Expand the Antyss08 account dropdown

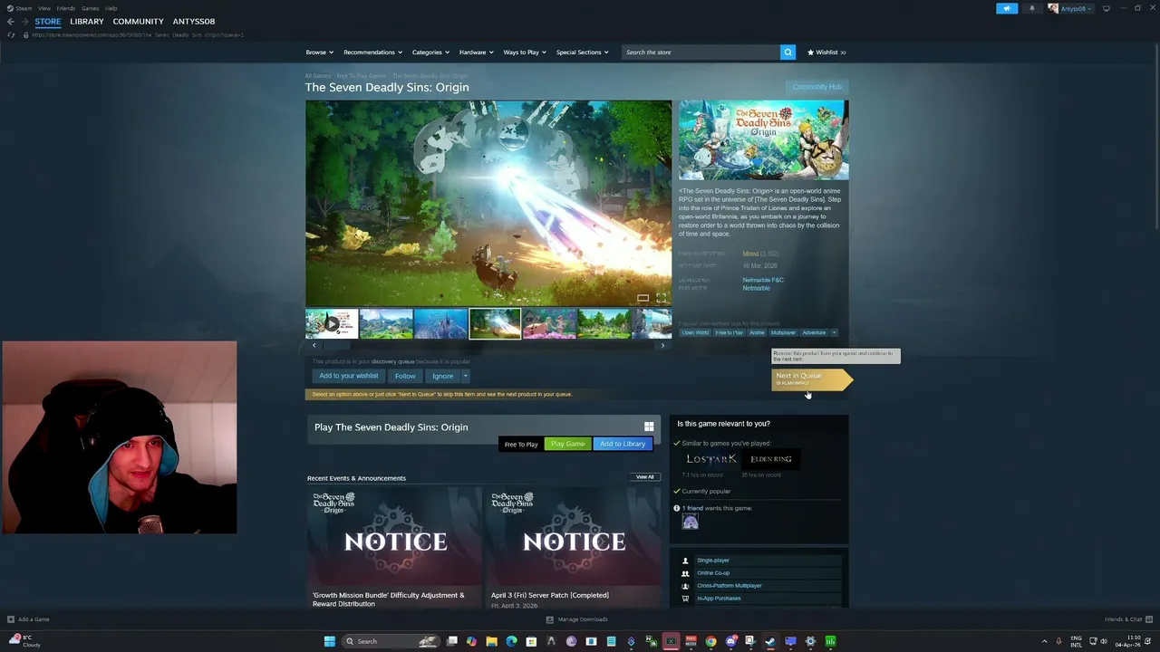pyautogui.click(x=1072, y=8)
